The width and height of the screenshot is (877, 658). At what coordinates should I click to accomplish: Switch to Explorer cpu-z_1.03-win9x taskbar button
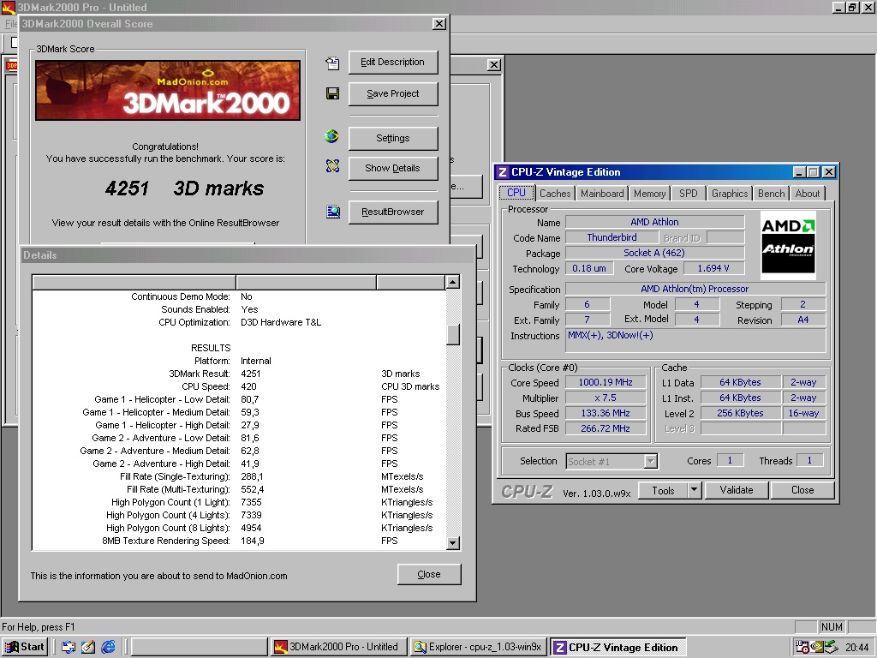(x=478, y=647)
